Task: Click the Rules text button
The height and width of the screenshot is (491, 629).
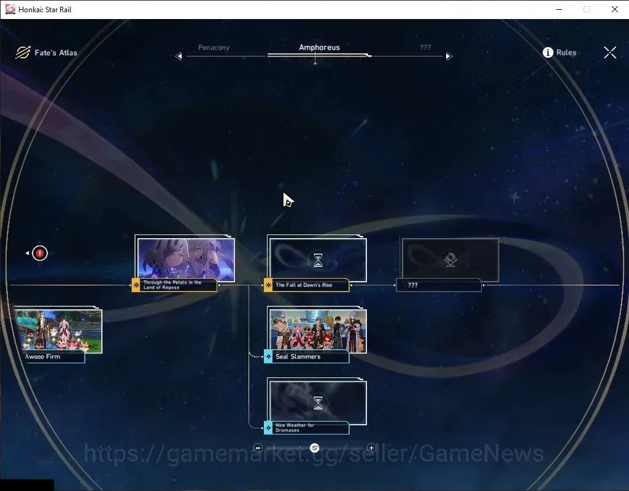Action: pos(566,53)
